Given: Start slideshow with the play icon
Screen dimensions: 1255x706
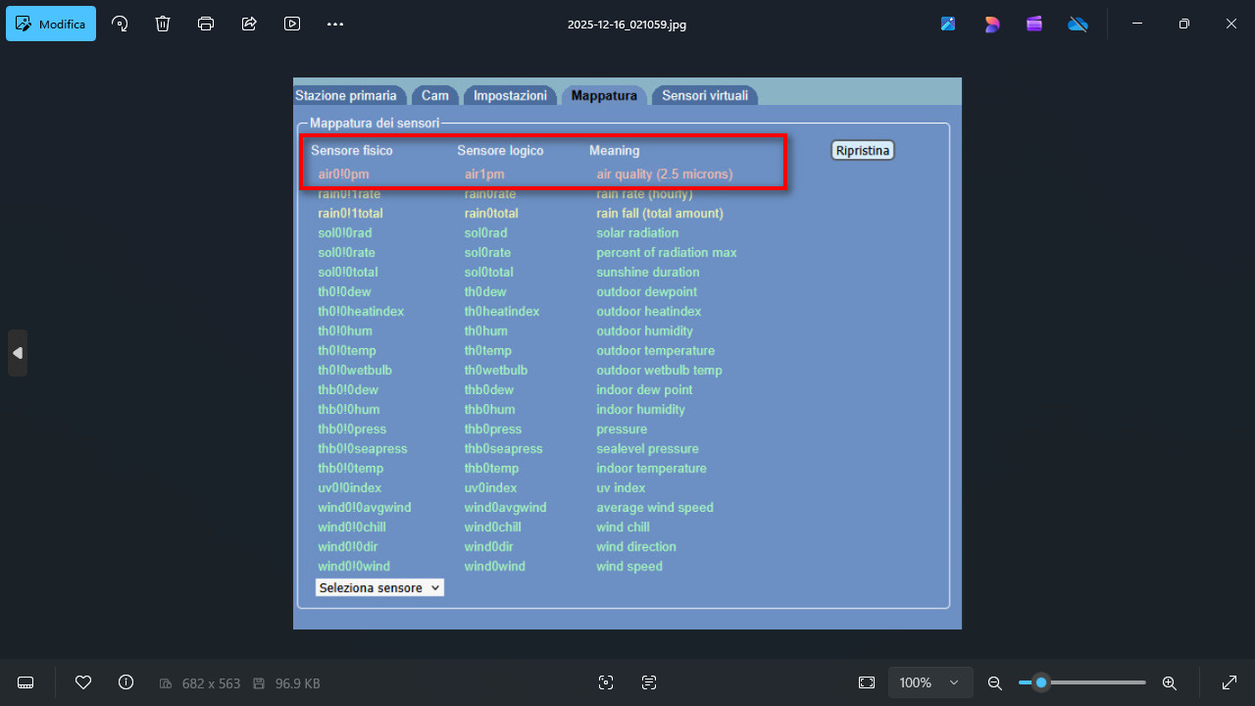Looking at the screenshot, I should tap(292, 24).
